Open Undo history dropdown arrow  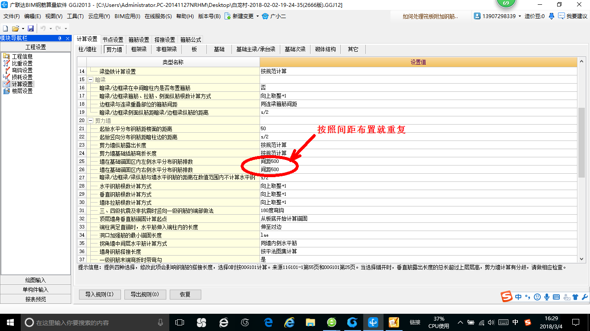pos(50,28)
